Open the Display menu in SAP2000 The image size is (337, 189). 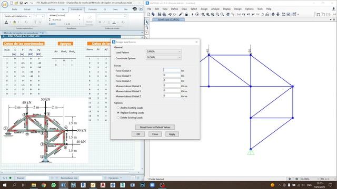point(227,9)
